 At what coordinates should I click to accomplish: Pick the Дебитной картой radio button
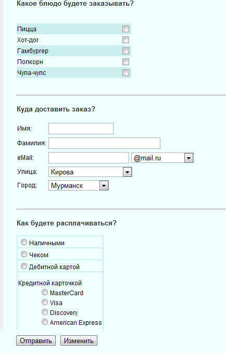(23, 266)
